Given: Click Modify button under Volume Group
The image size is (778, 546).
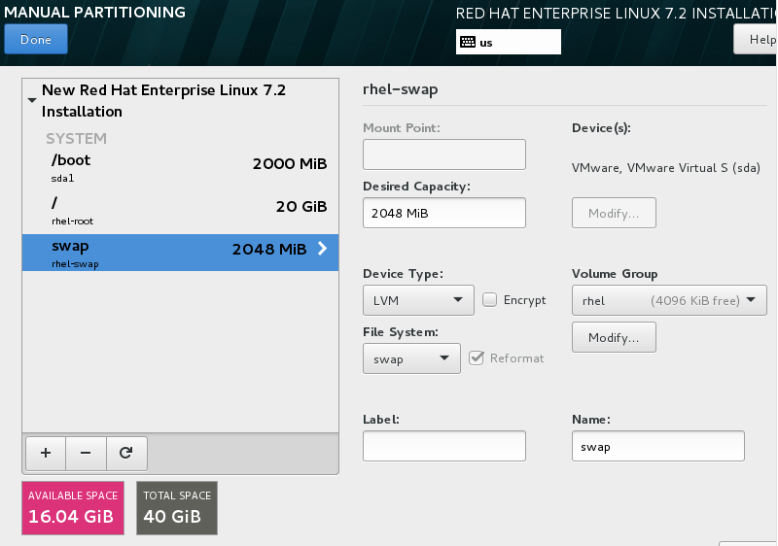Looking at the screenshot, I should pyautogui.click(x=614, y=337).
